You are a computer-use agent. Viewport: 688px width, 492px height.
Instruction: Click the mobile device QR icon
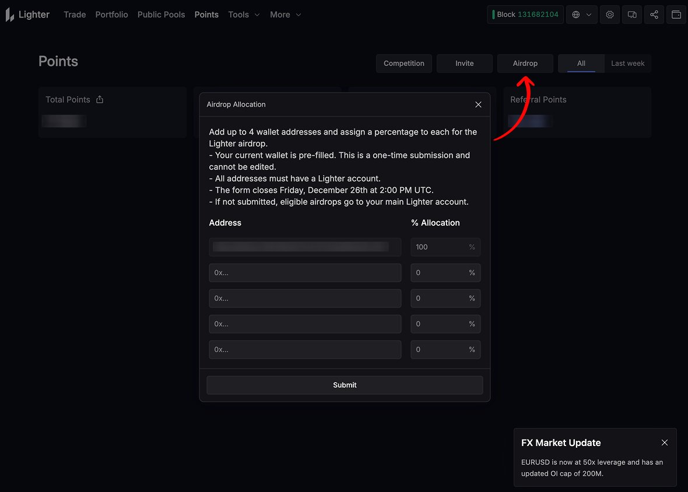(x=631, y=14)
